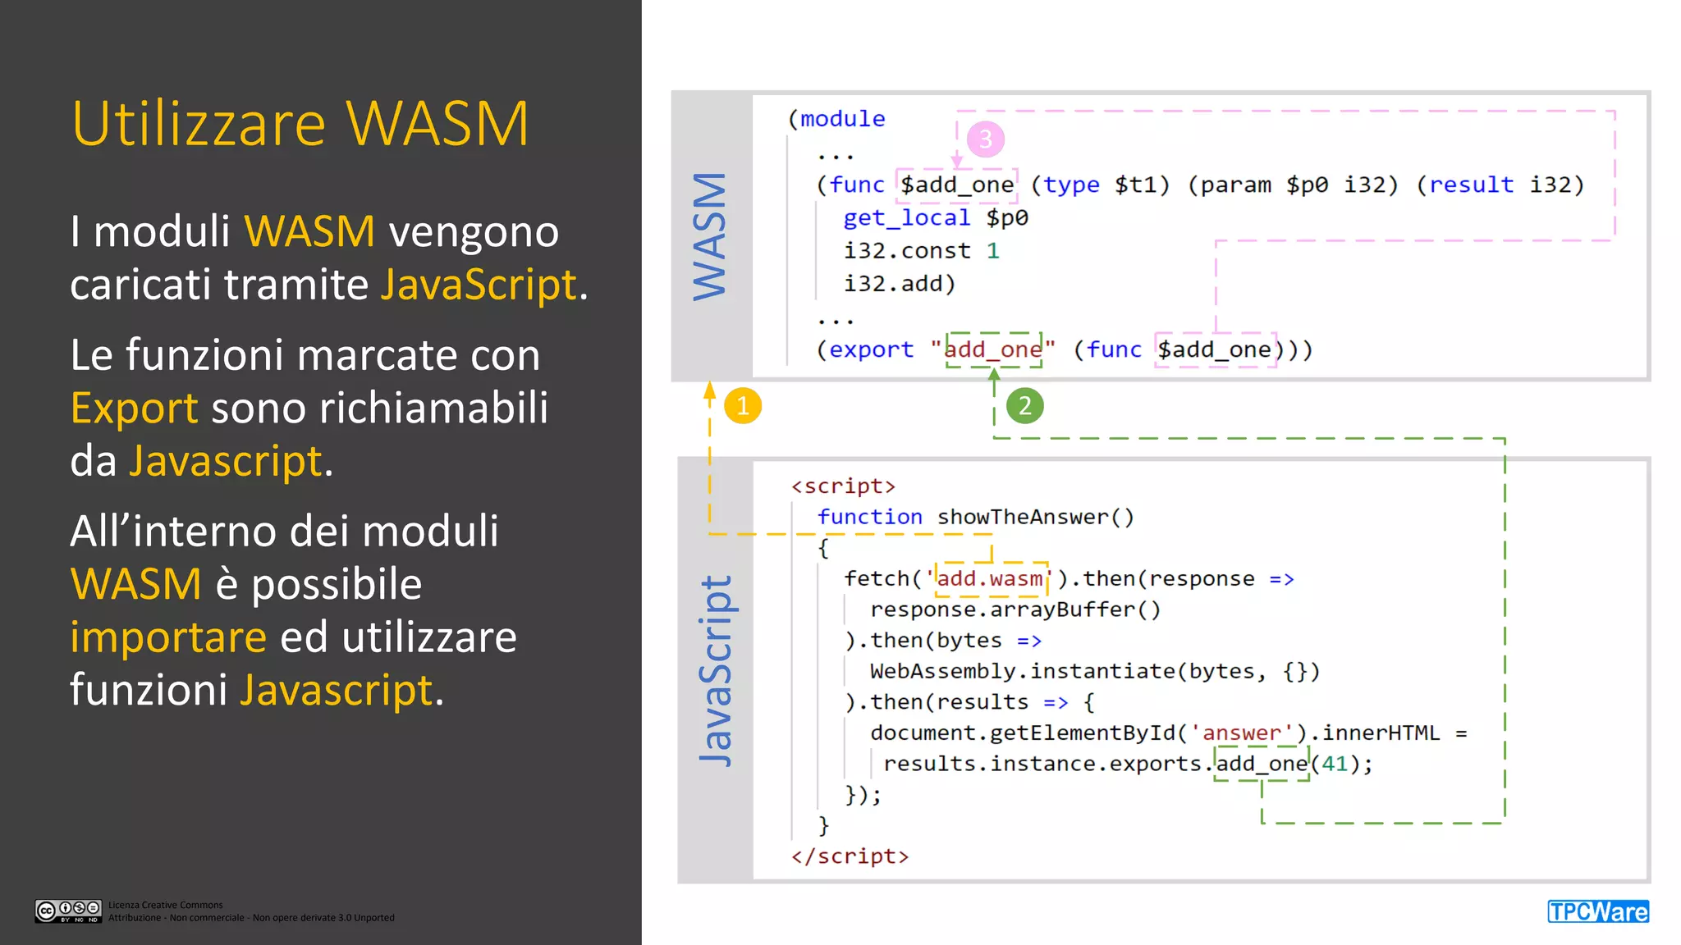The width and height of the screenshot is (1681, 945).
Task: Click add_one in exports call line
Action: (1261, 764)
